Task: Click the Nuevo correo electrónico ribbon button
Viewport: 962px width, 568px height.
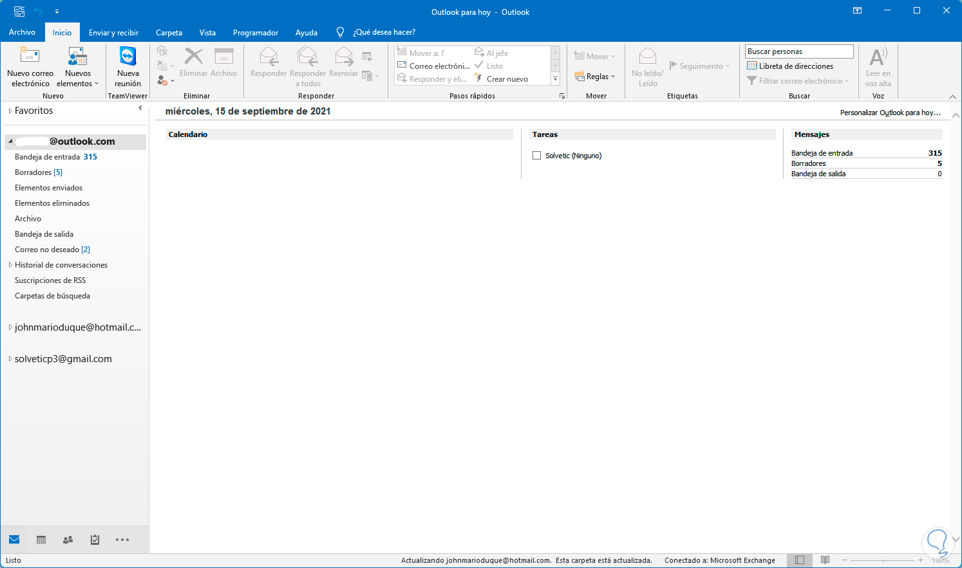Action: pos(30,67)
